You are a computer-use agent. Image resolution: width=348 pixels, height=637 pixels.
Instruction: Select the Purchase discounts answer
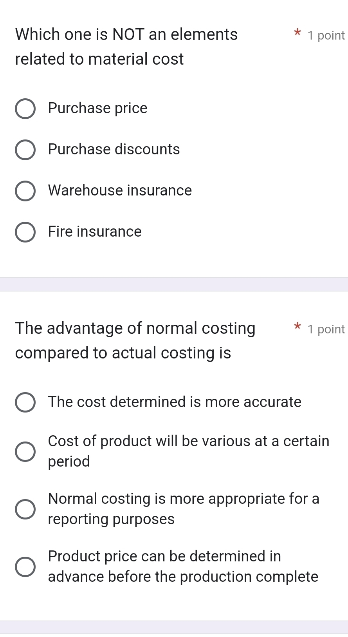pos(25,150)
